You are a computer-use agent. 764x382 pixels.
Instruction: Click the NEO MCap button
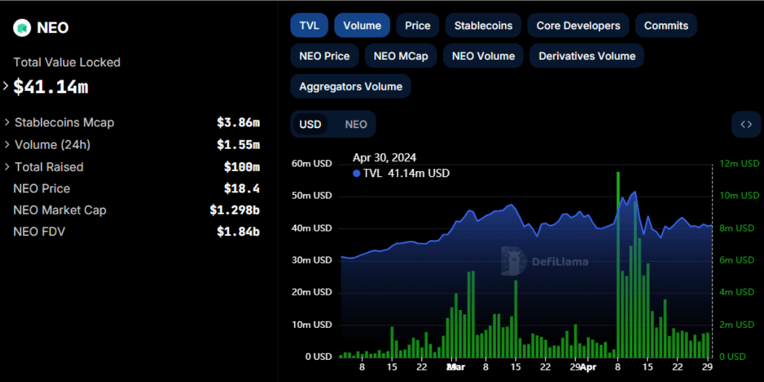(400, 56)
